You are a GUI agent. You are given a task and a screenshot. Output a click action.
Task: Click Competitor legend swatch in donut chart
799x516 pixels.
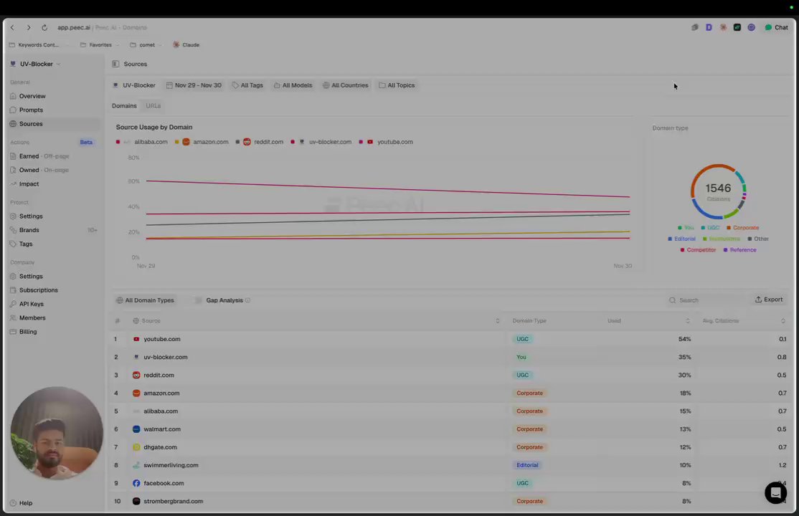[x=682, y=250]
